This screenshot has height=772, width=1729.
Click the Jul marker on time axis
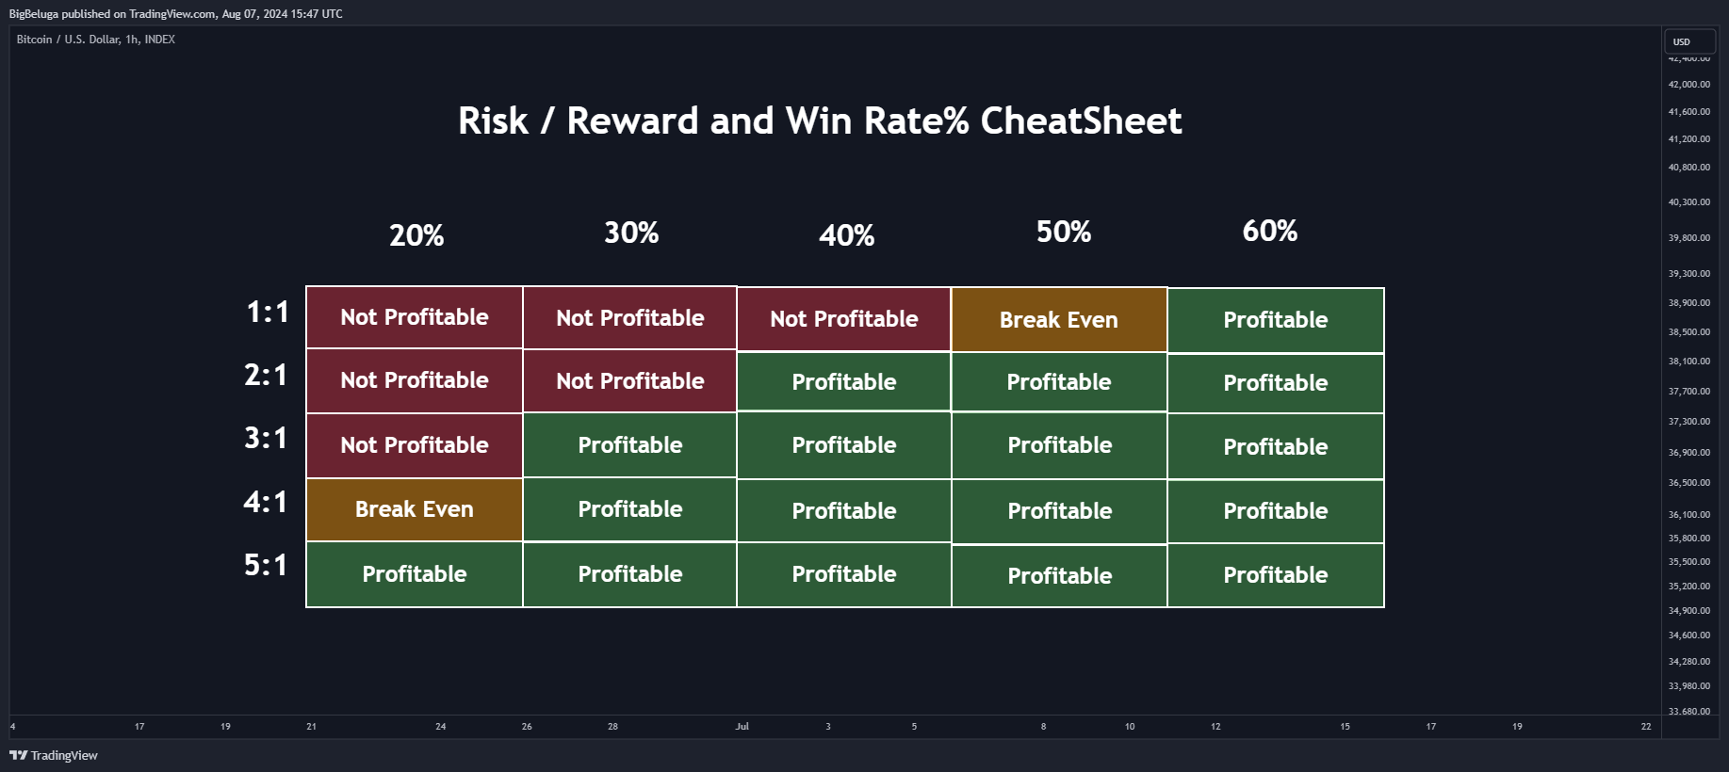click(x=742, y=727)
